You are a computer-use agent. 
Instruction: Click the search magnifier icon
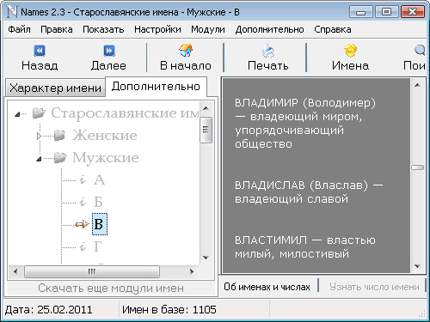[x=421, y=51]
